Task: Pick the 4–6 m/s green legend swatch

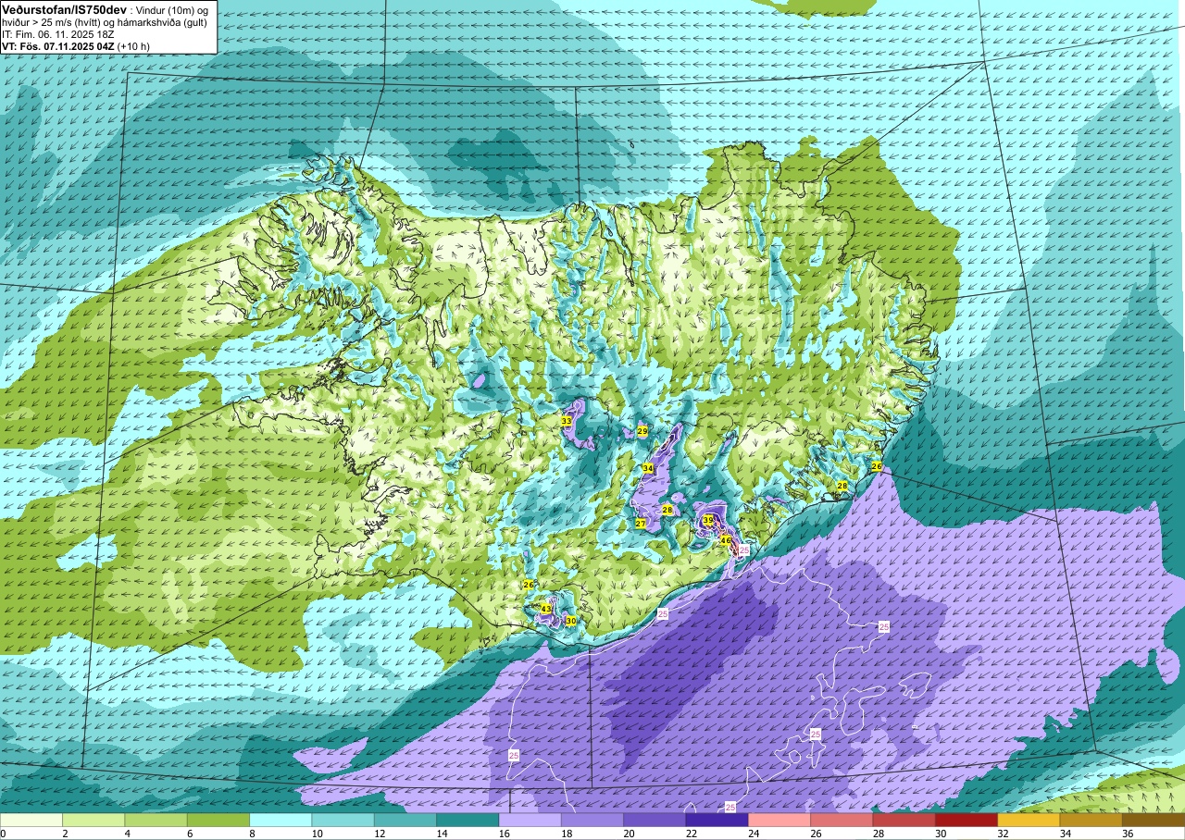Action: tap(156, 820)
